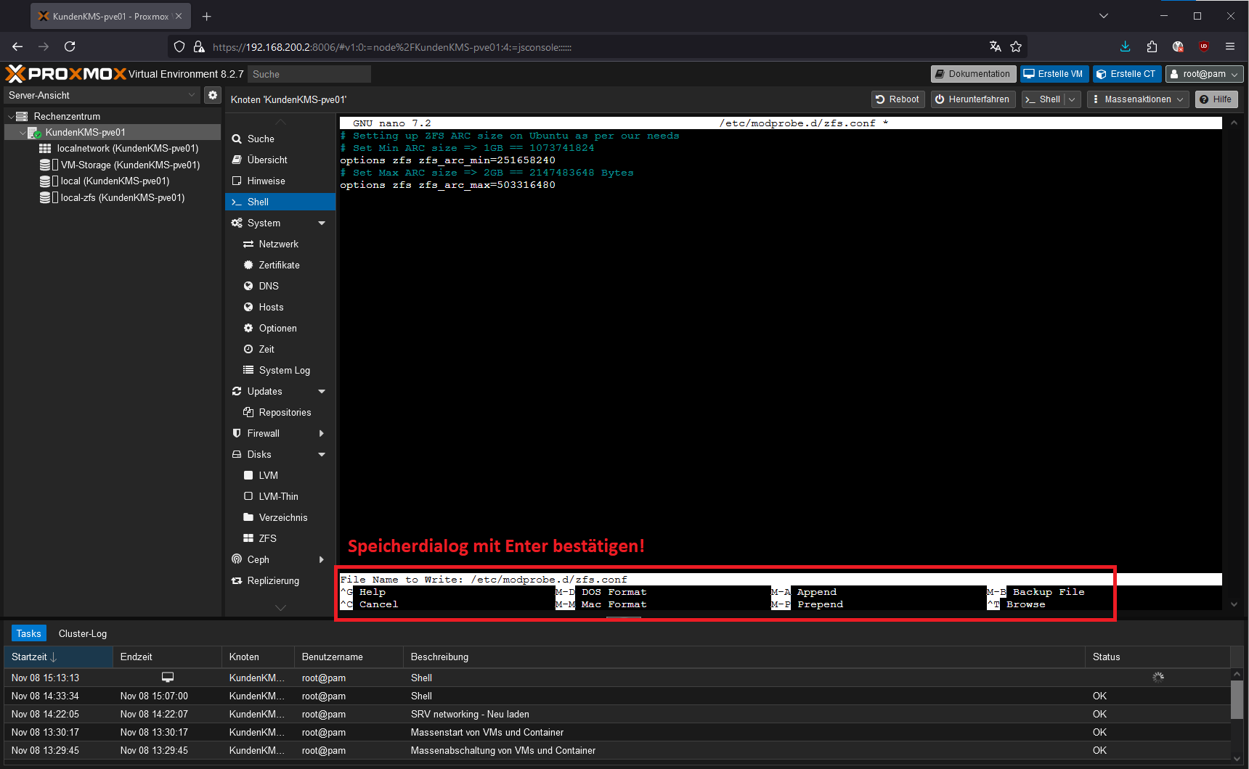Collapse the Rechenzentrum tree node
The height and width of the screenshot is (769, 1249).
click(11, 116)
